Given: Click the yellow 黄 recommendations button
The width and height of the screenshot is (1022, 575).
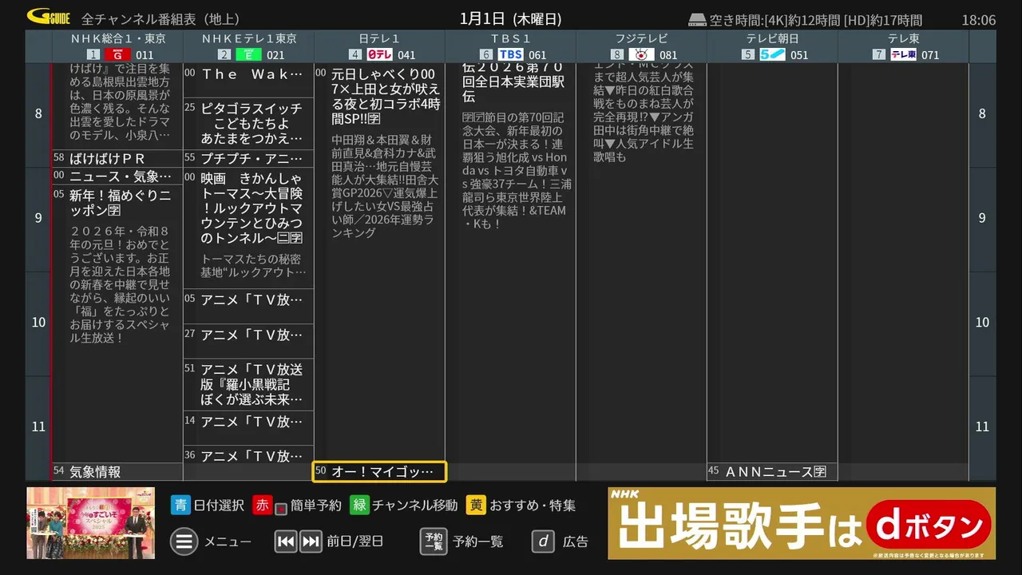Looking at the screenshot, I should (477, 505).
